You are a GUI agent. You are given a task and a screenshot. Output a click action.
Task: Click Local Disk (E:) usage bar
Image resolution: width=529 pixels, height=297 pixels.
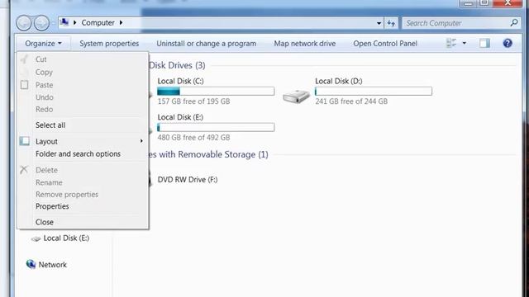click(x=216, y=127)
